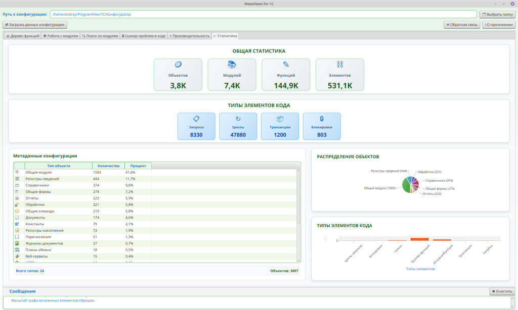Screen dimensions: 518x310
Task: Click the Функций pencil icon
Action: (286, 64)
